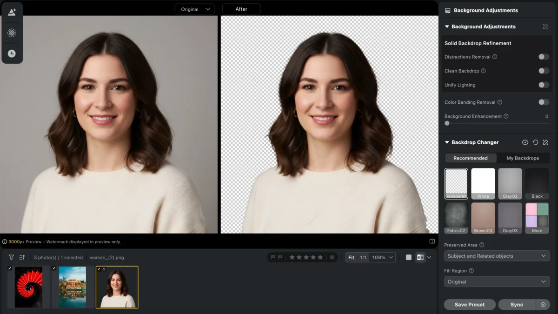Image resolution: width=558 pixels, height=314 pixels.
Task: Turn on the Clean Backdrop switch
Action: click(544, 71)
